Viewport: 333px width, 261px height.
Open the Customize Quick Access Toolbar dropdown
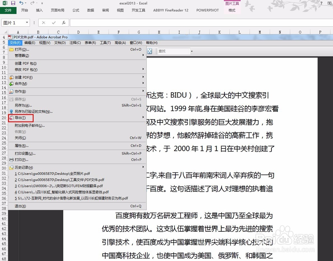tap(42, 3)
